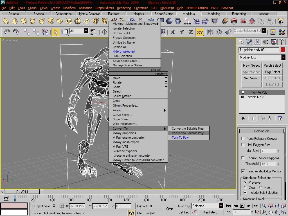288x216 pixels.
Task: Click the red object color swatch
Action: [283, 49]
